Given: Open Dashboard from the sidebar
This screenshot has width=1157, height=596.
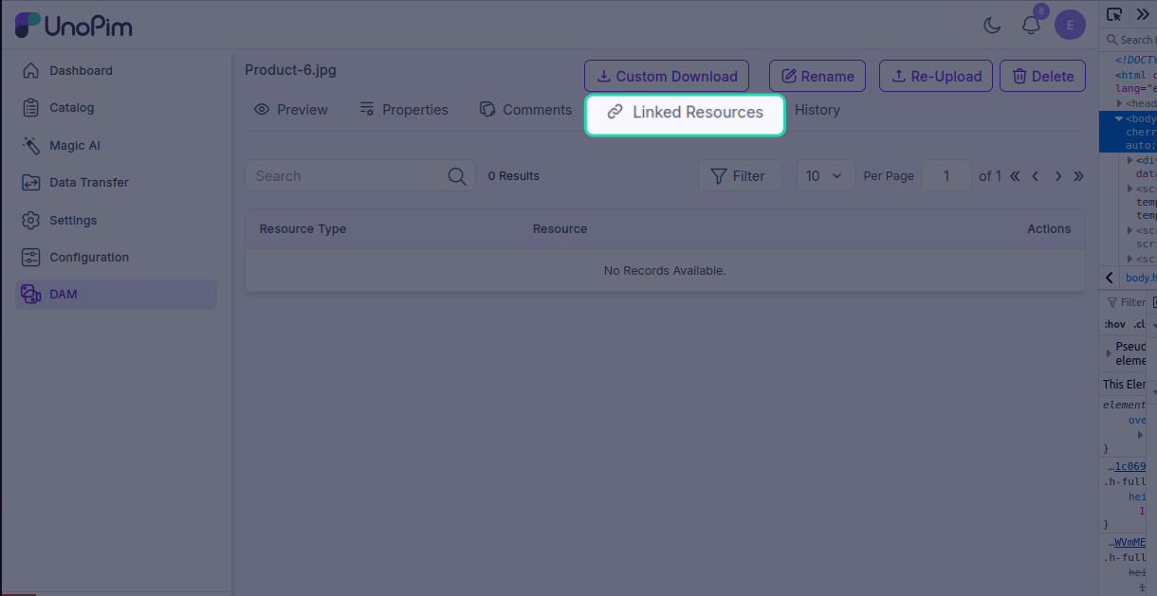Looking at the screenshot, I should click(116, 71).
